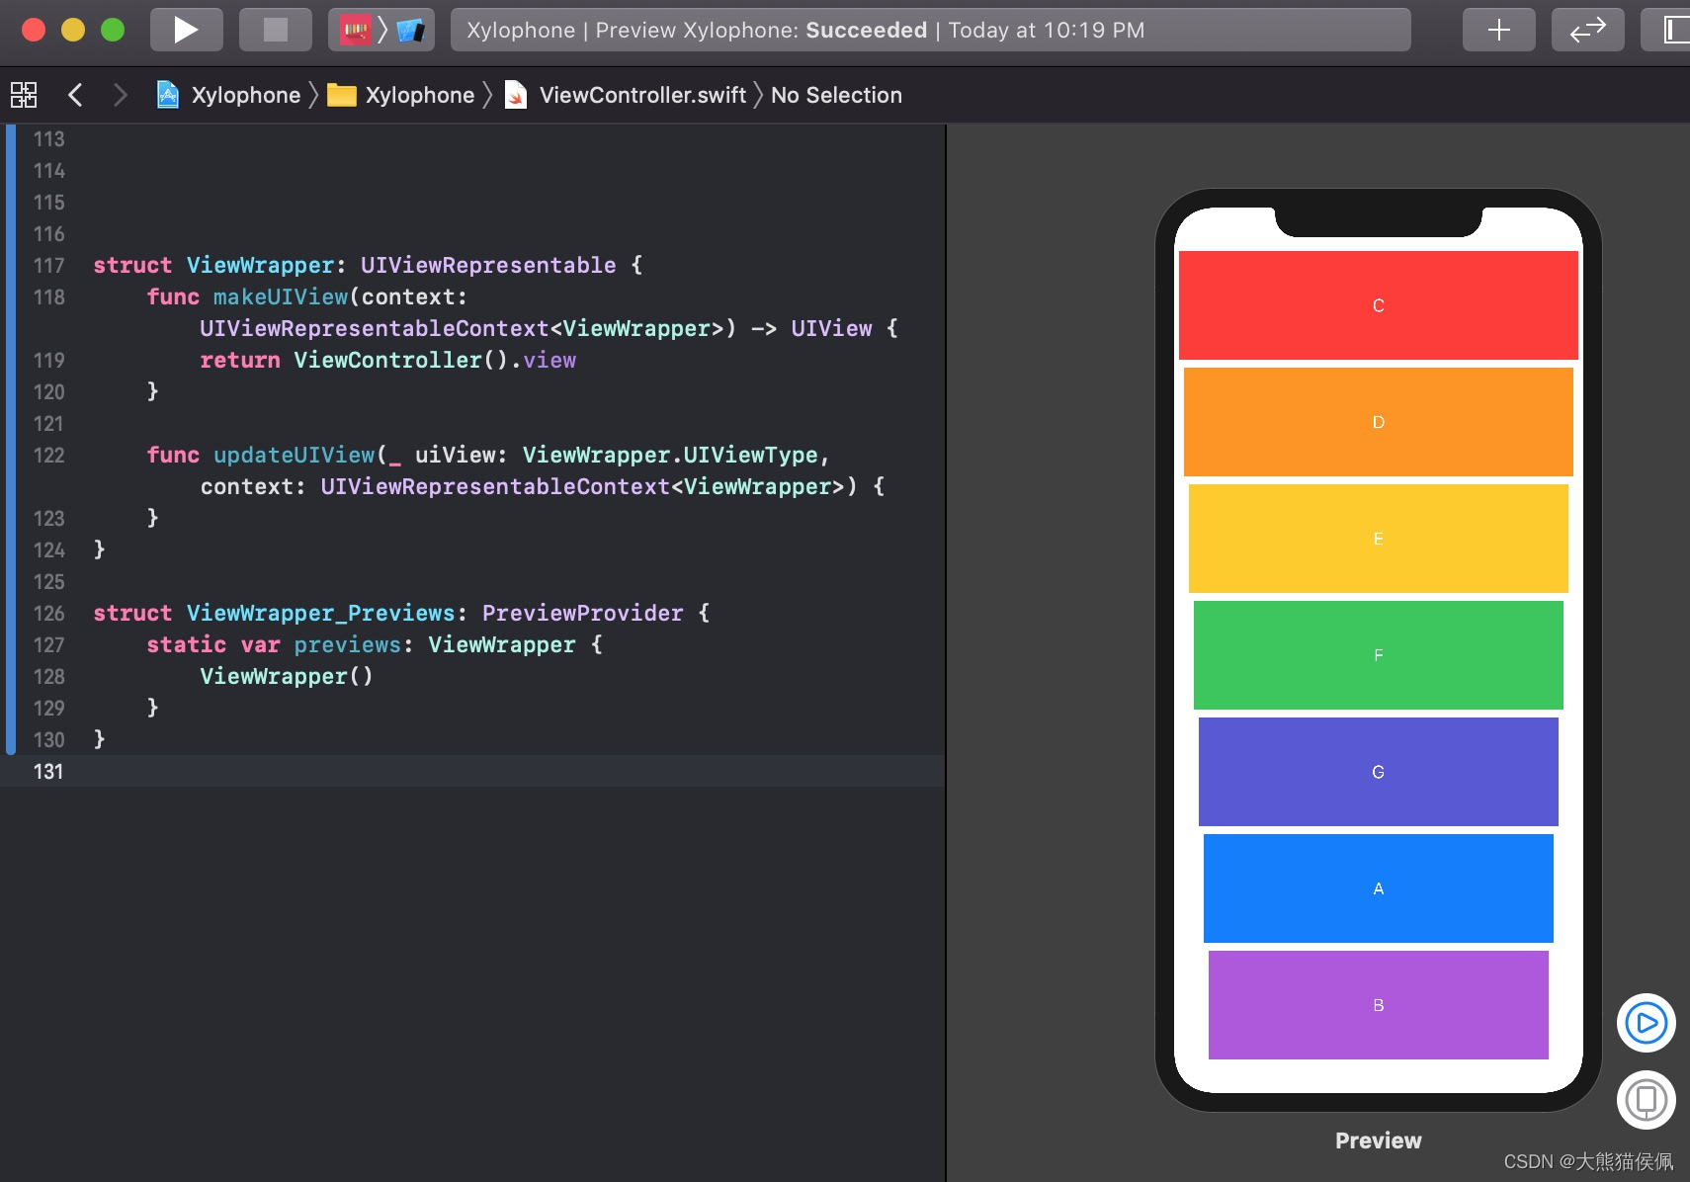Open the No Selection breadcrumb menu

coord(836,95)
